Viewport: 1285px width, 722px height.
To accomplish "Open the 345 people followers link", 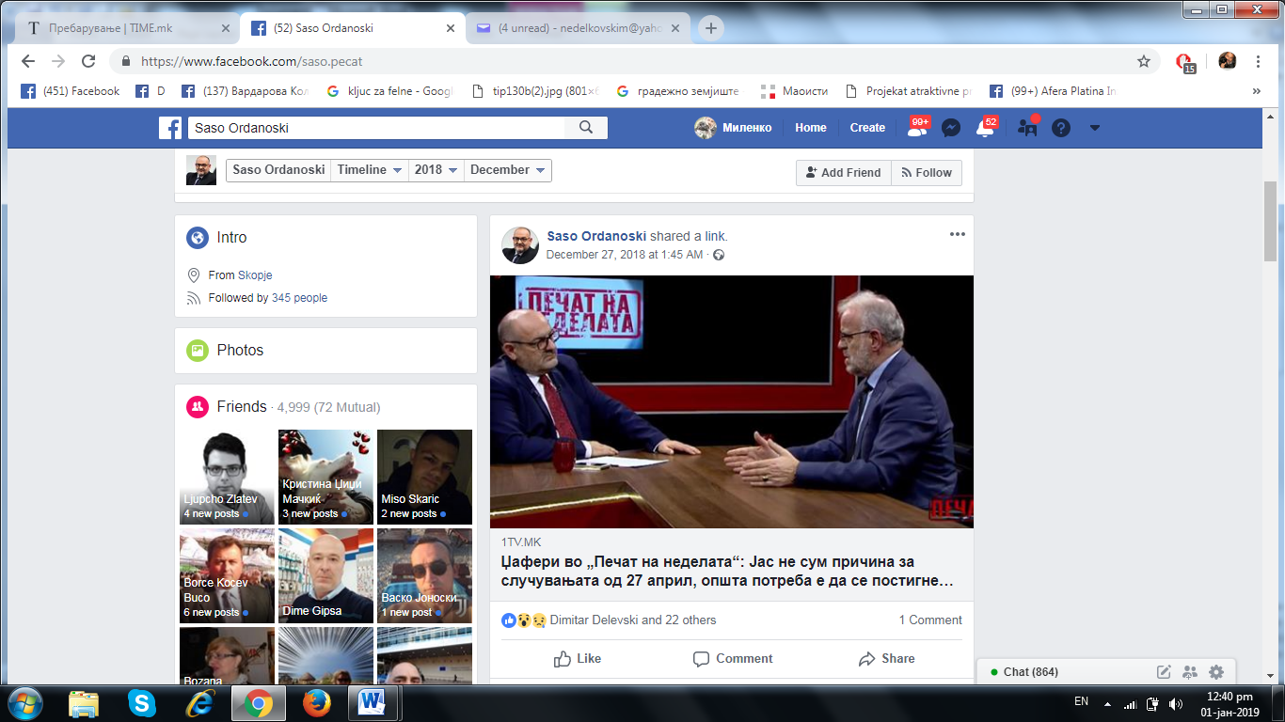I will click(299, 298).
